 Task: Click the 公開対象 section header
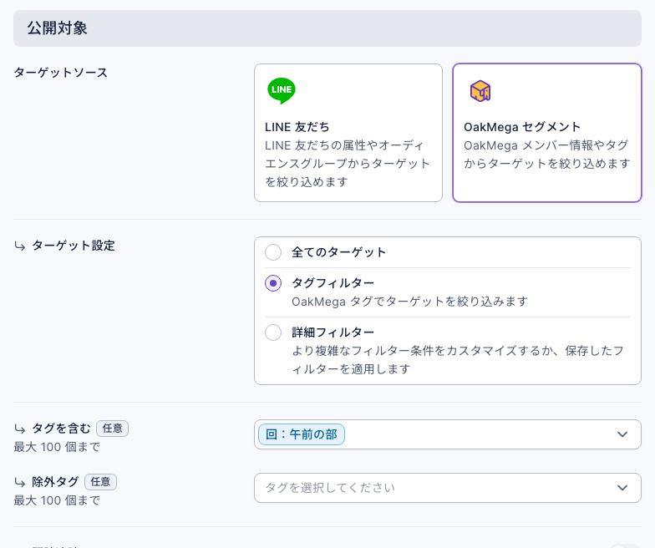coord(327,28)
